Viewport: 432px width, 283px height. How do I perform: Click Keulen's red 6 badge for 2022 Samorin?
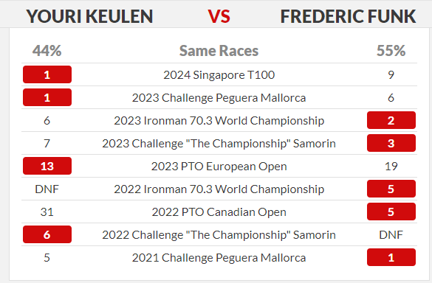tap(47, 234)
